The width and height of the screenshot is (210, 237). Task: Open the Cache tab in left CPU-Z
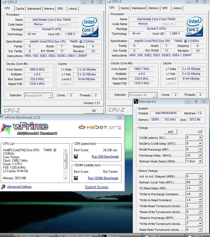20,9
